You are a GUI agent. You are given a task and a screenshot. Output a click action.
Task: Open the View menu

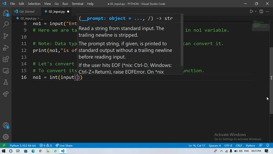click(47, 4)
